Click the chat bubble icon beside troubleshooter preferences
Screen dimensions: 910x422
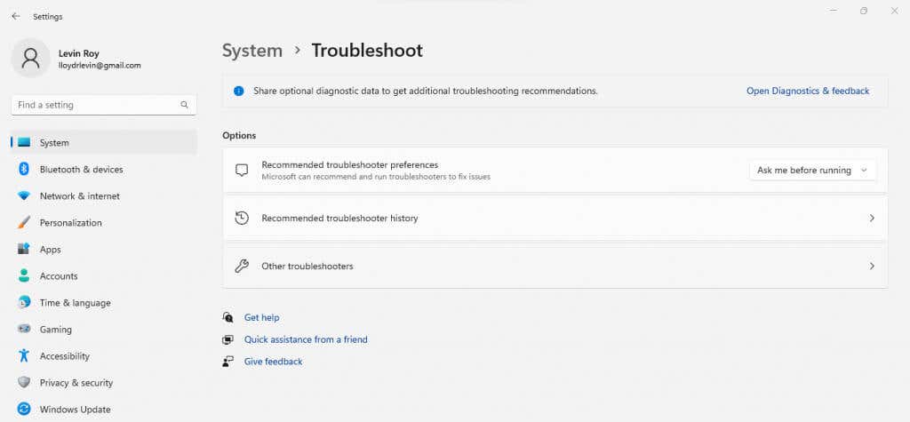tap(242, 170)
